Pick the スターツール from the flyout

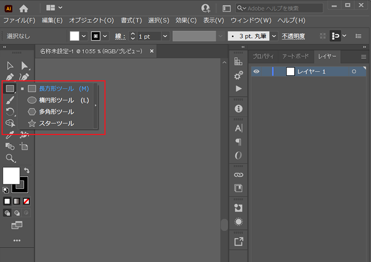tap(56, 124)
